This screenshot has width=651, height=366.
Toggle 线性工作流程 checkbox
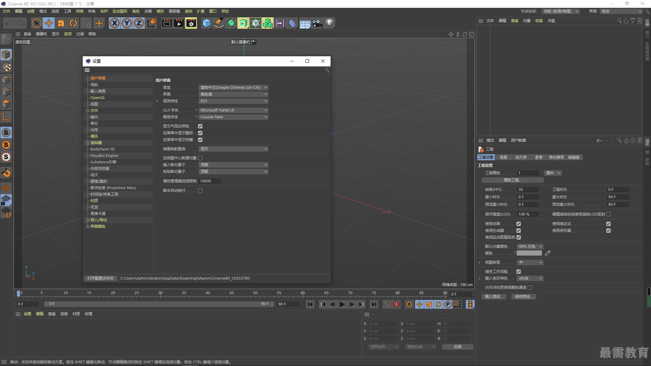tap(518, 272)
